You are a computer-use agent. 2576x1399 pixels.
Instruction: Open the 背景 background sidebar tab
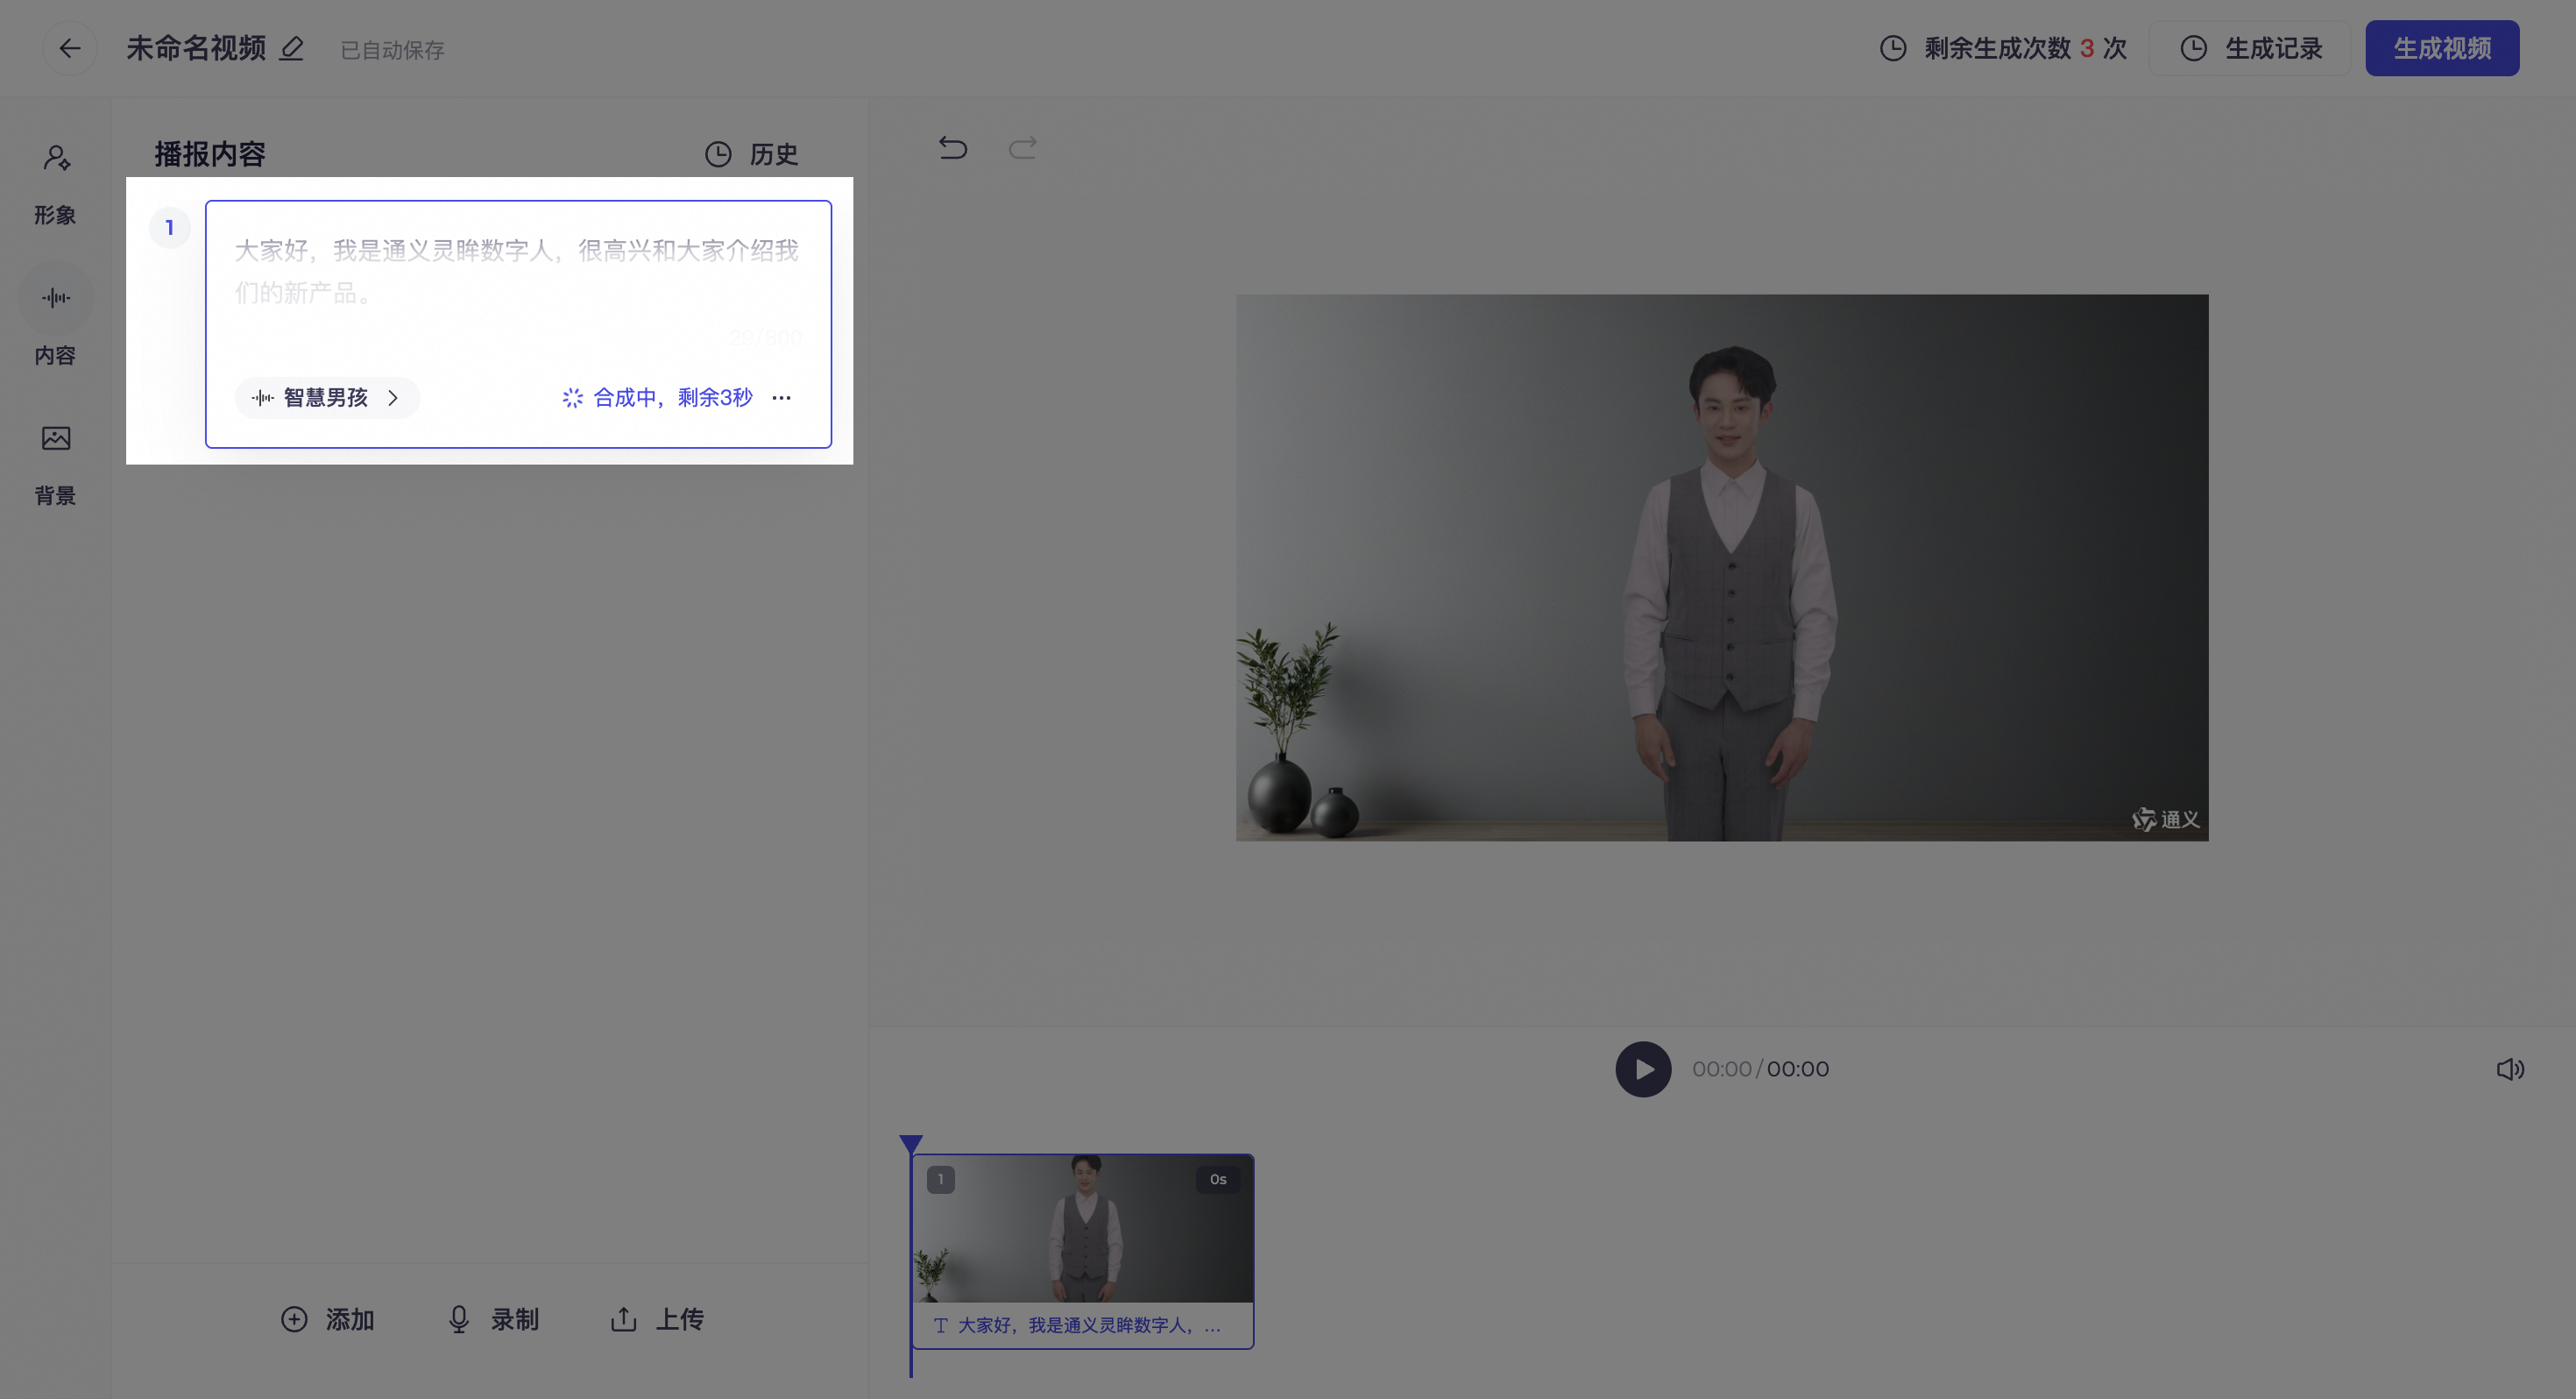(55, 465)
